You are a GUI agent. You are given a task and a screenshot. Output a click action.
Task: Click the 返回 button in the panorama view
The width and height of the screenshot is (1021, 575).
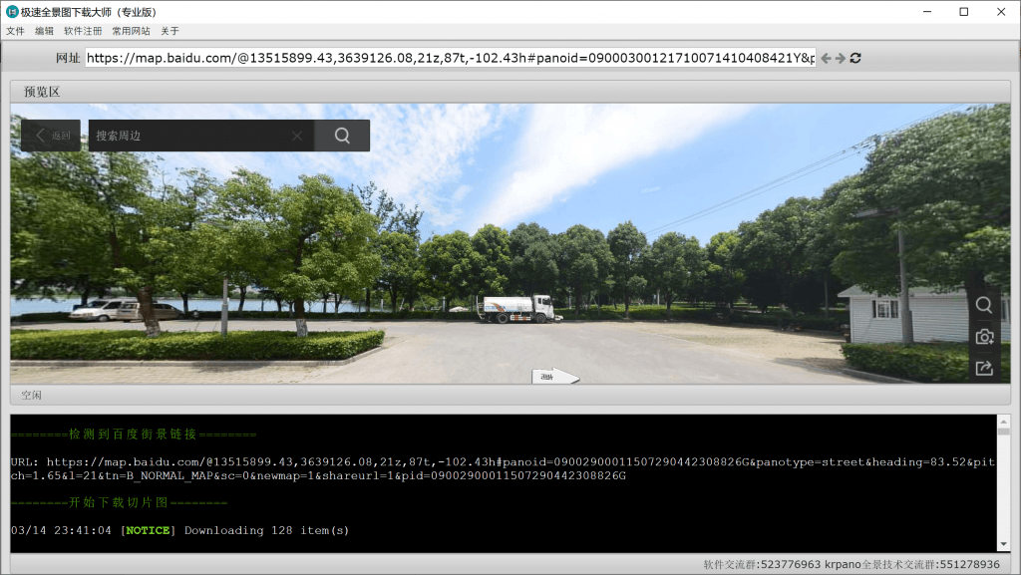[49, 135]
